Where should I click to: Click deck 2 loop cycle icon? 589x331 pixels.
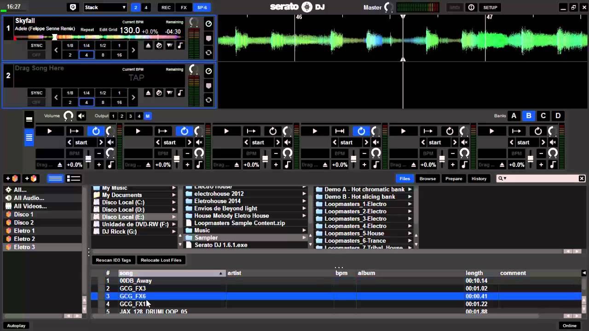(x=208, y=100)
